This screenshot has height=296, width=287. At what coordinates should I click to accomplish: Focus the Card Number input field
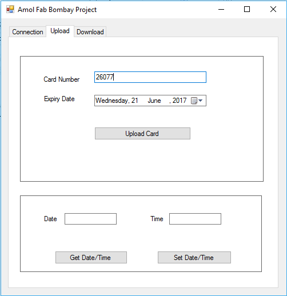pos(150,77)
